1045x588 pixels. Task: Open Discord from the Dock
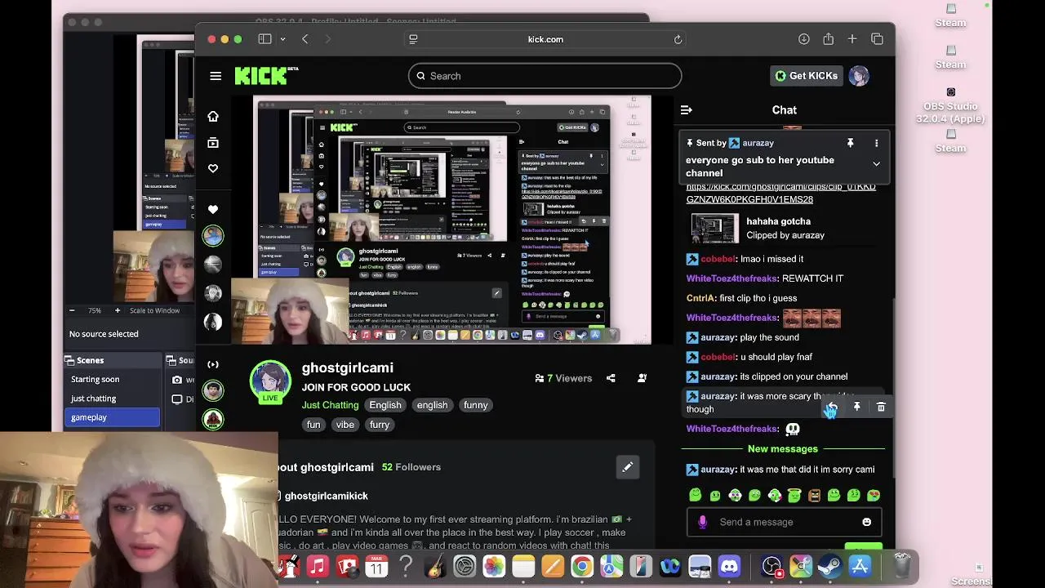coord(729,566)
